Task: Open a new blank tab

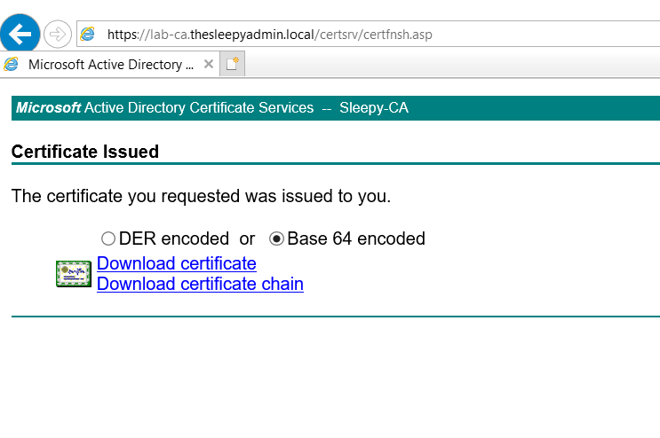Action: click(x=233, y=65)
